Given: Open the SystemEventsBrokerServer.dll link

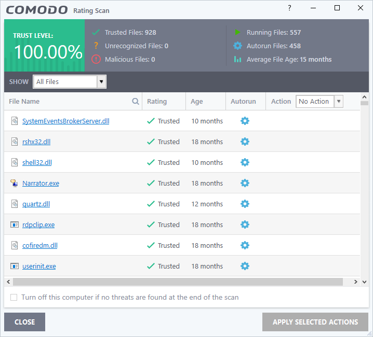Looking at the screenshot, I should coord(65,121).
